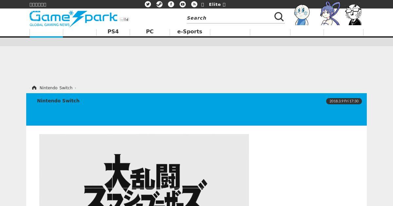This screenshot has width=393, height=206.
Task: Open the RSS feed icon
Action: [x=194, y=4]
